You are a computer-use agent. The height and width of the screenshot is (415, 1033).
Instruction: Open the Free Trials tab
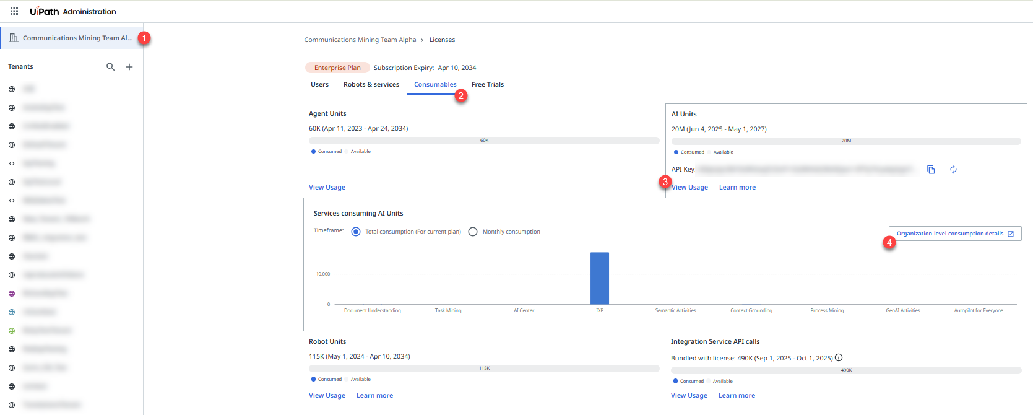pyautogui.click(x=488, y=84)
